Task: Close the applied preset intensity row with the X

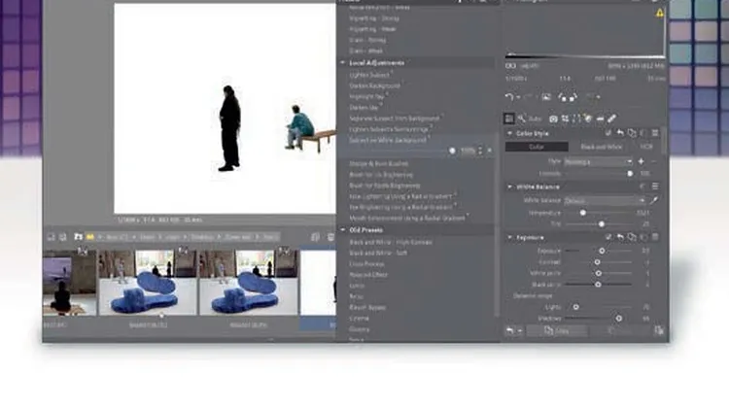Action: (x=490, y=151)
